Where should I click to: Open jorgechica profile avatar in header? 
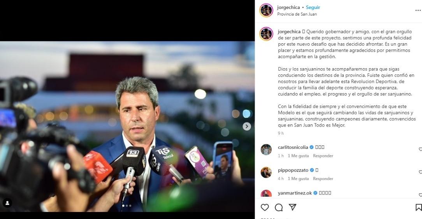pyautogui.click(x=266, y=11)
